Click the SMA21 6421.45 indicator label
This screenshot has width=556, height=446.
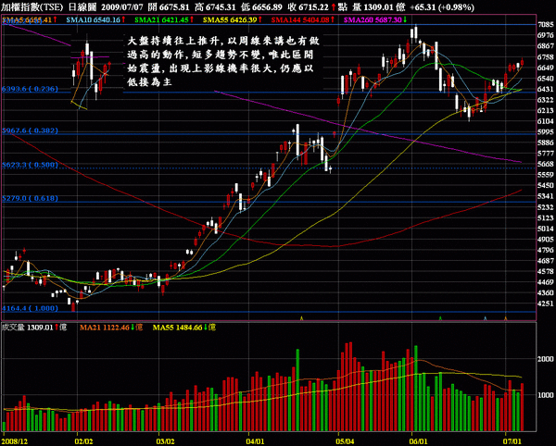coord(164,19)
